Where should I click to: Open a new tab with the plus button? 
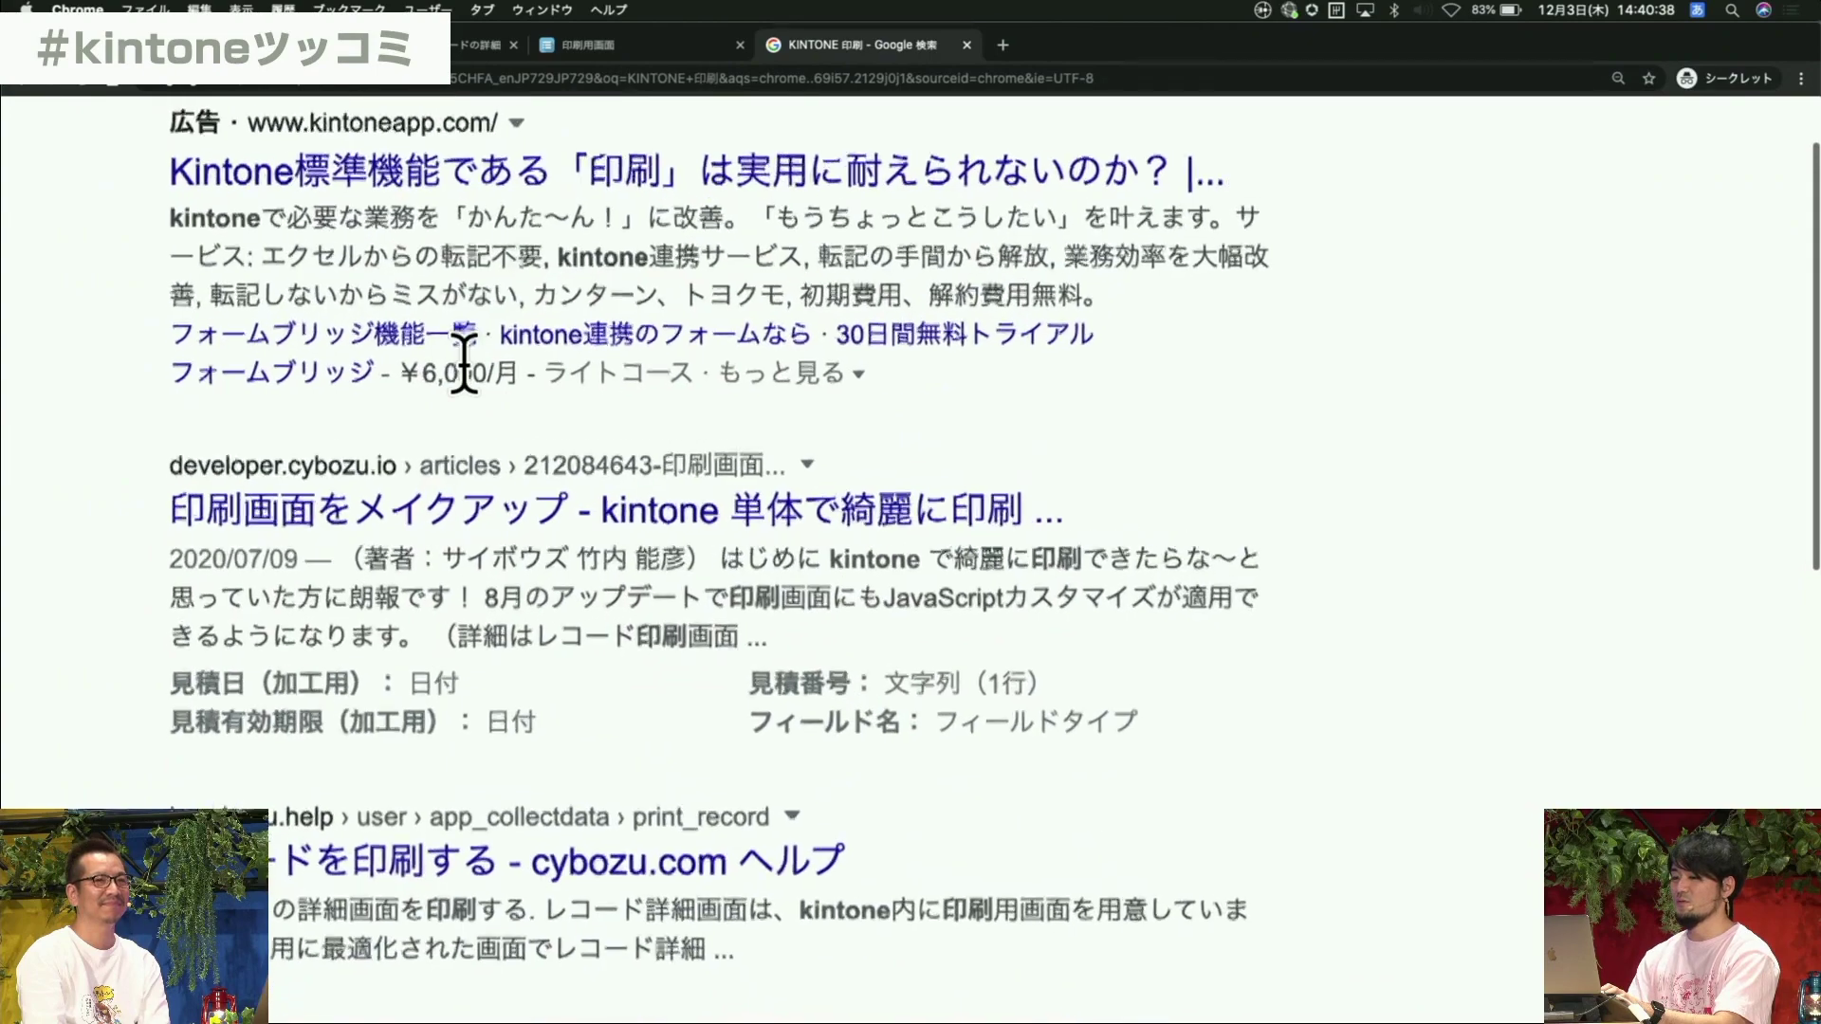point(1002,45)
